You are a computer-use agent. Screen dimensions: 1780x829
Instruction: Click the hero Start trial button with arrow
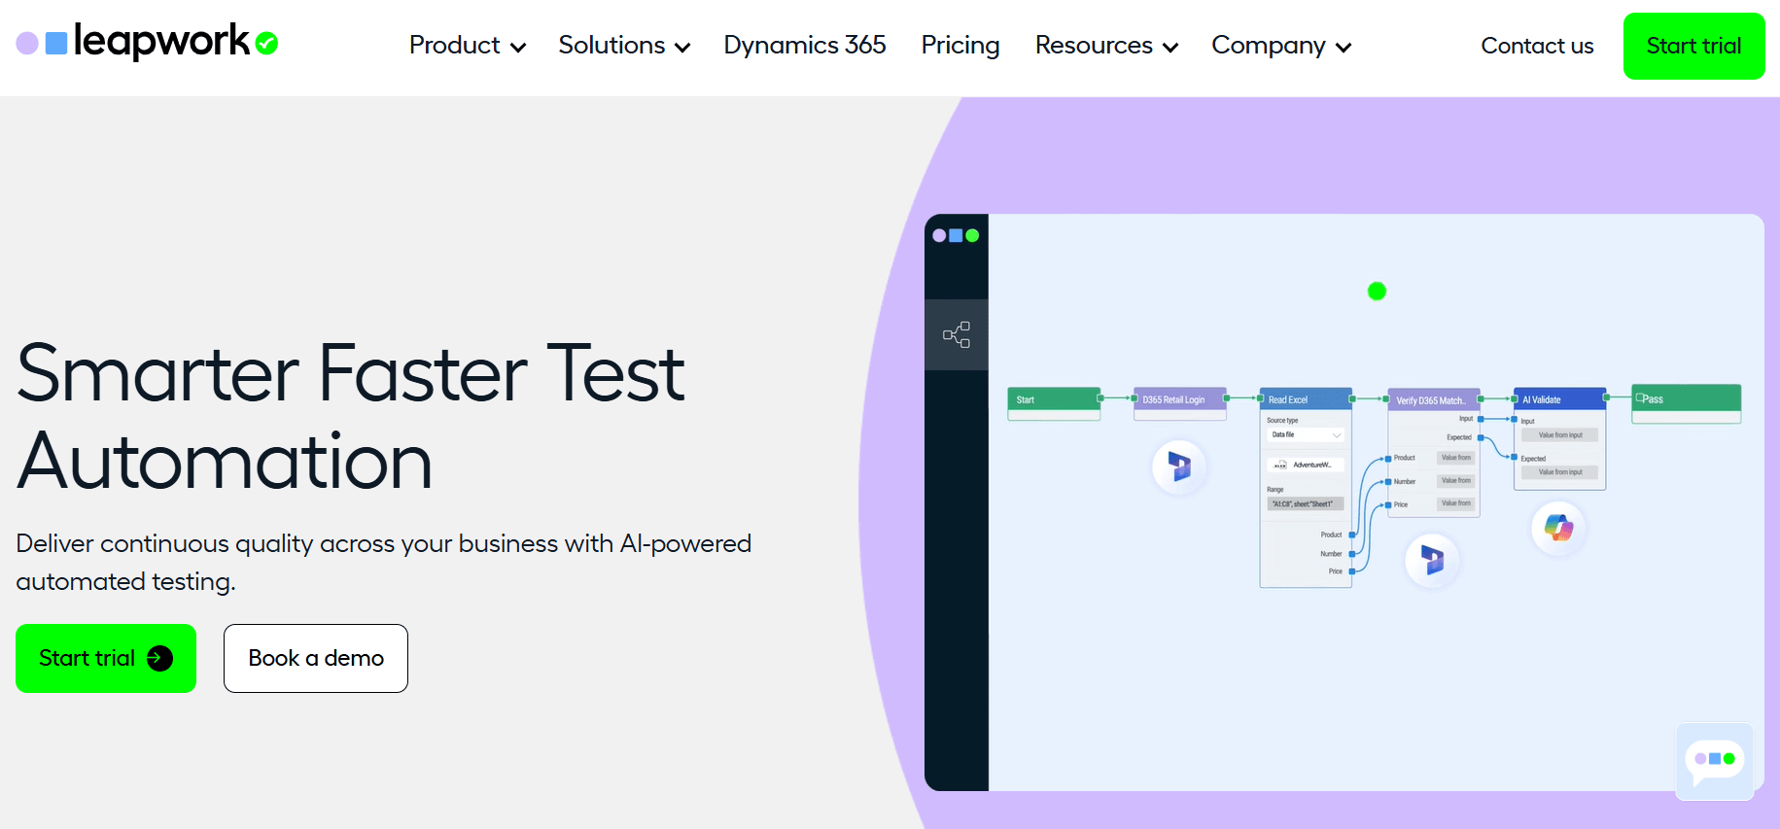[x=106, y=658]
